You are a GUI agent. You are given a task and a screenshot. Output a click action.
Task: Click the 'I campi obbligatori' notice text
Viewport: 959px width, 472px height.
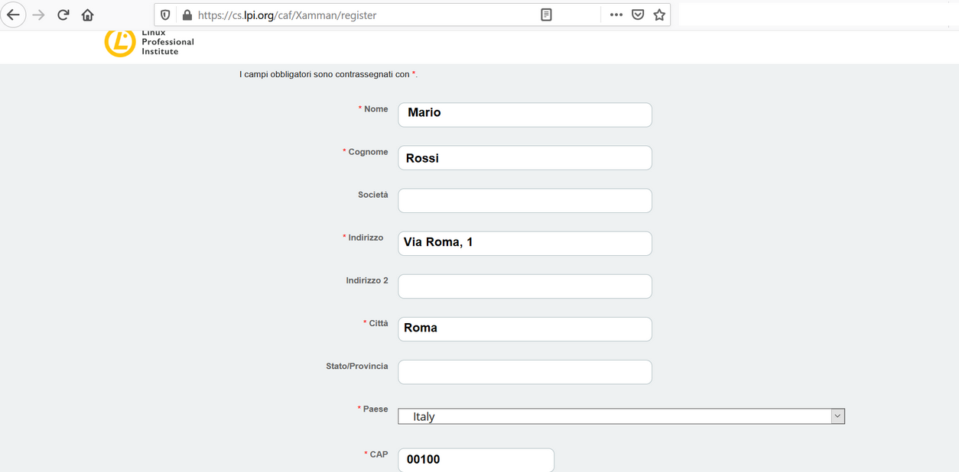pyautogui.click(x=328, y=74)
